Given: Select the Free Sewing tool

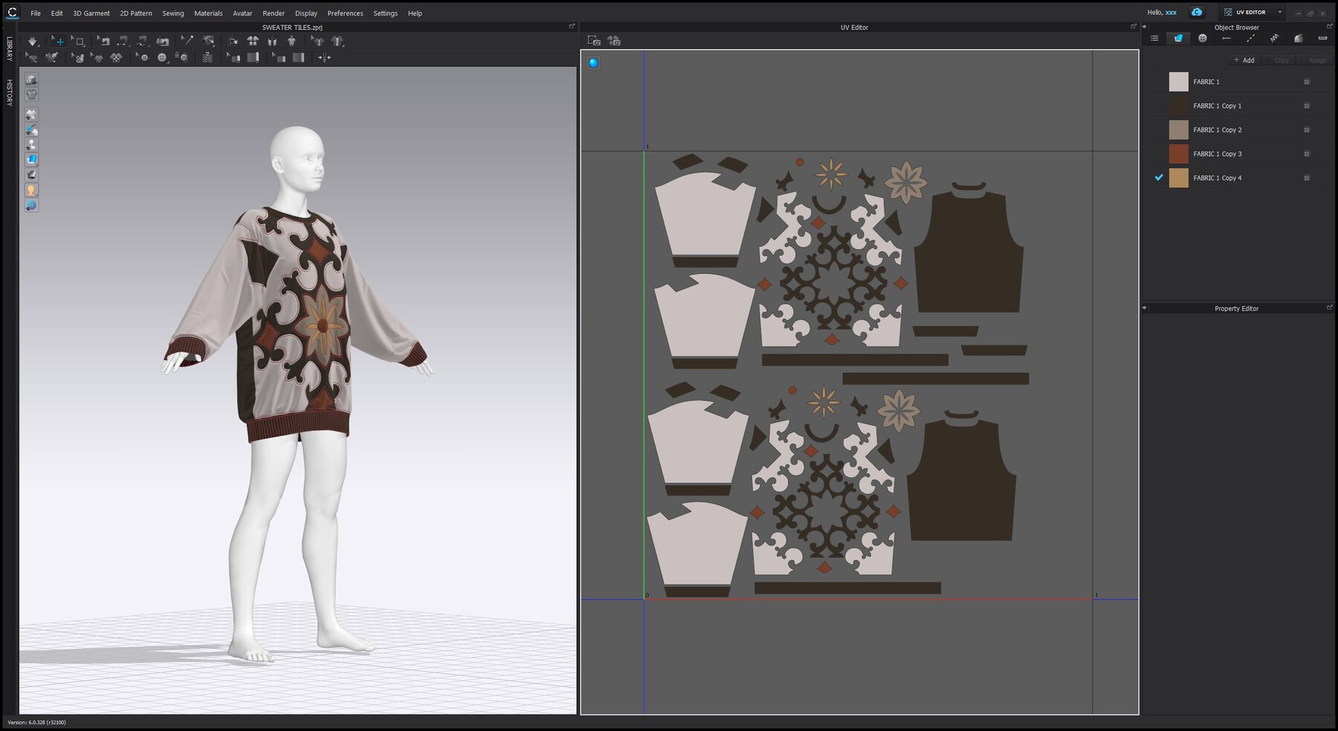Looking at the screenshot, I should [x=142, y=42].
